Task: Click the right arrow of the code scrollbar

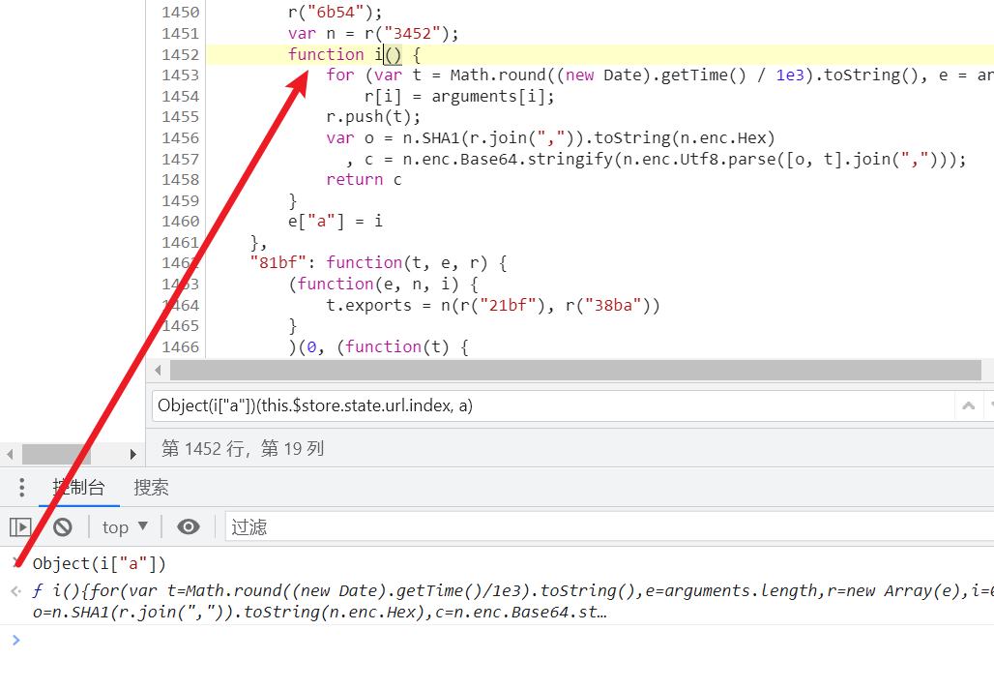Action: pos(987,370)
